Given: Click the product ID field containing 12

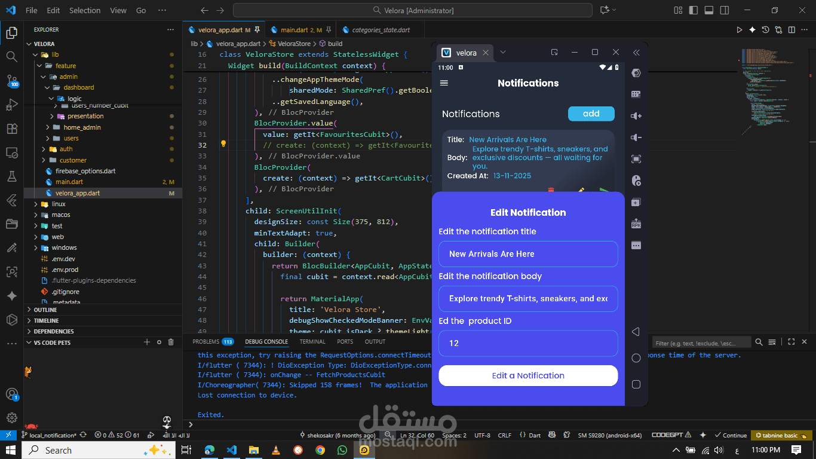Looking at the screenshot, I should coord(528,343).
